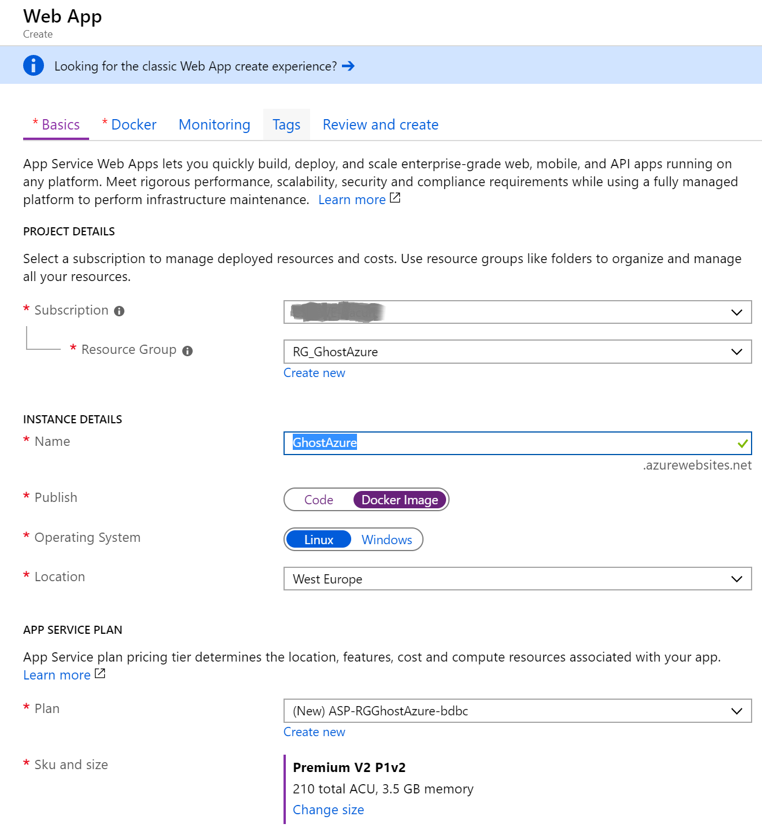Select Code publish option
762x831 pixels.
(319, 500)
